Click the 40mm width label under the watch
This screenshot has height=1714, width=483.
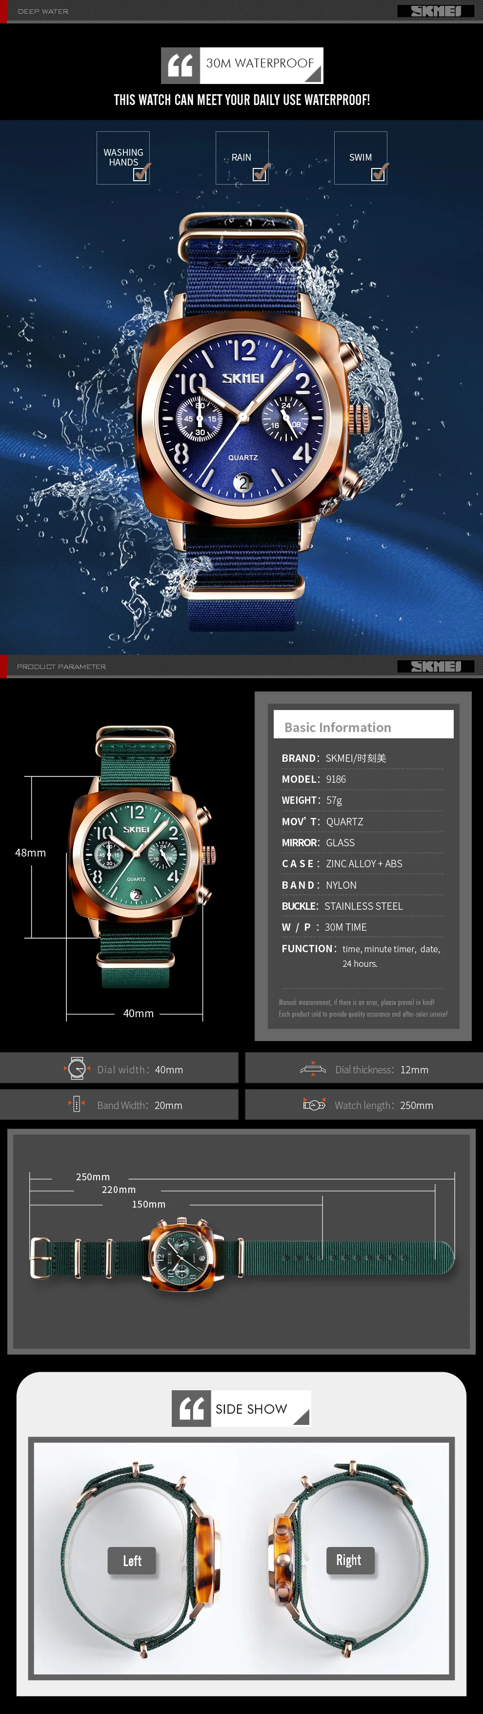138,1013
